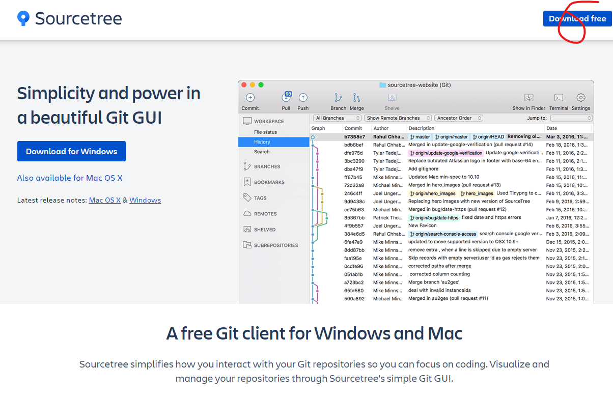Click the origin/master branch label
Viewport: 613px width, 395px height.
pyautogui.click(x=452, y=137)
